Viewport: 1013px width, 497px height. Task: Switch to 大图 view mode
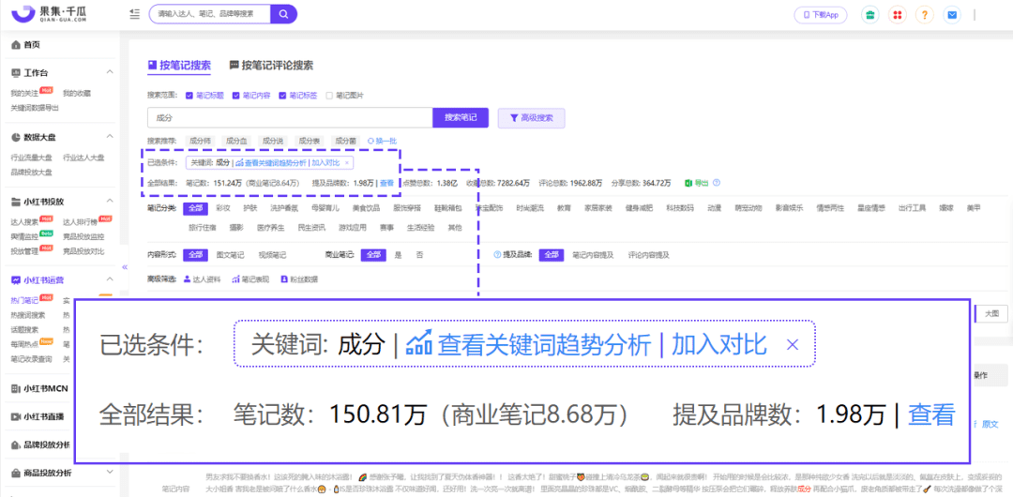[x=991, y=313]
